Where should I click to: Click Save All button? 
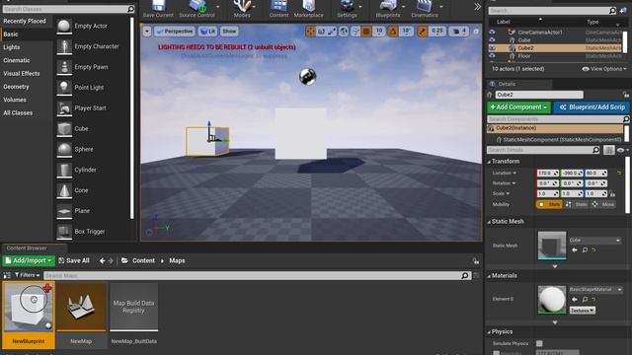(x=74, y=260)
